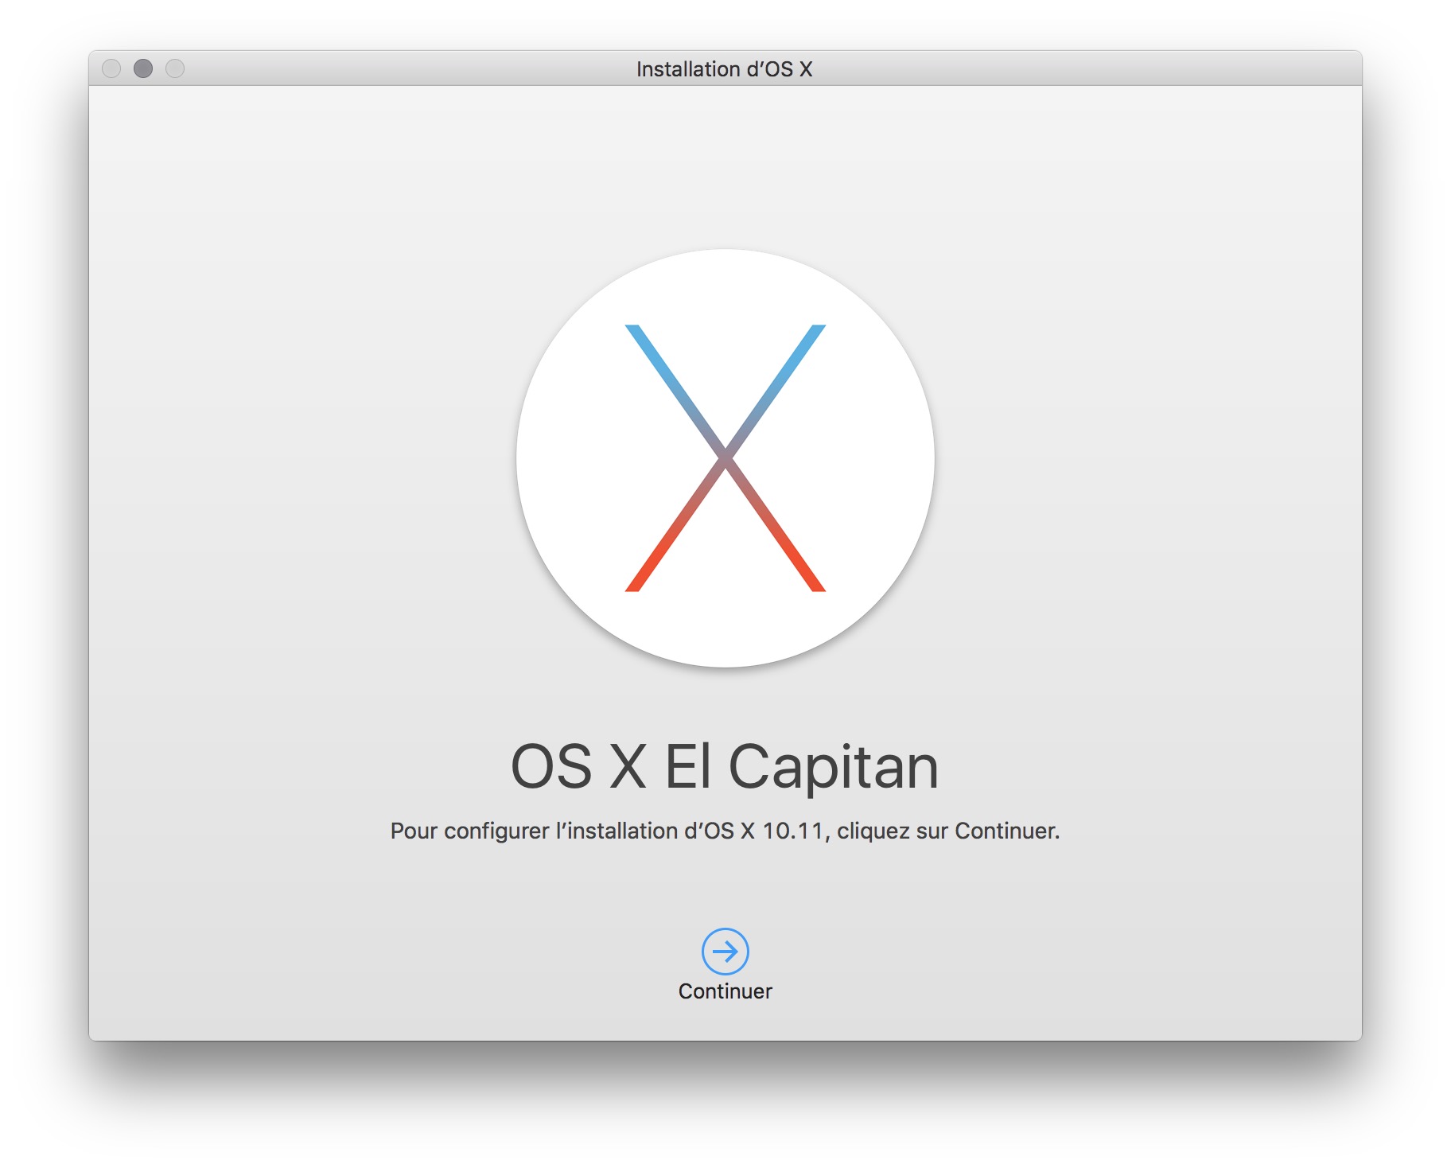1451x1168 pixels.
Task: Click the OS X El Capitan logo
Action: [725, 458]
